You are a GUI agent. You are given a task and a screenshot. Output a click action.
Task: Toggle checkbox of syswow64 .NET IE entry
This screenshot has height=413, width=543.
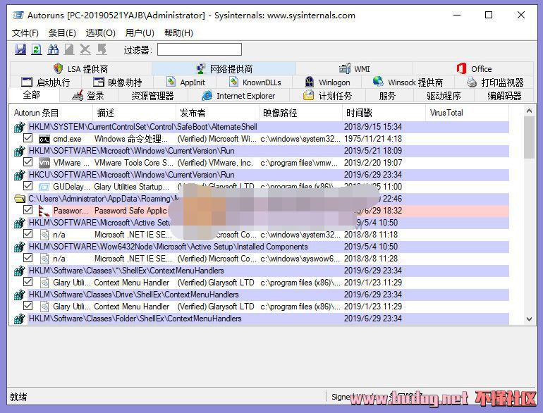coord(28,258)
